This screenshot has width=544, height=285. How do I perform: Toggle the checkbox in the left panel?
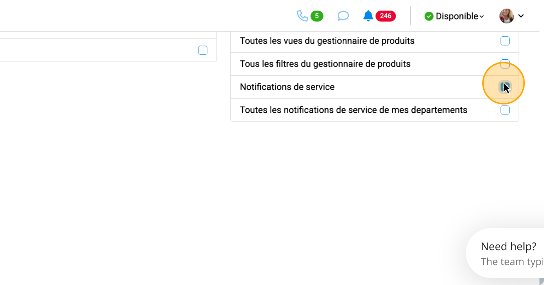click(x=203, y=50)
